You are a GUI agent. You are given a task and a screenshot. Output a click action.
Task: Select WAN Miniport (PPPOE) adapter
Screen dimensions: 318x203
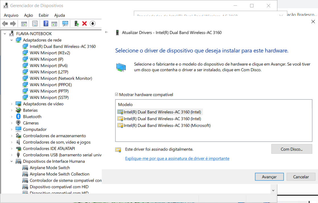pos(51,84)
